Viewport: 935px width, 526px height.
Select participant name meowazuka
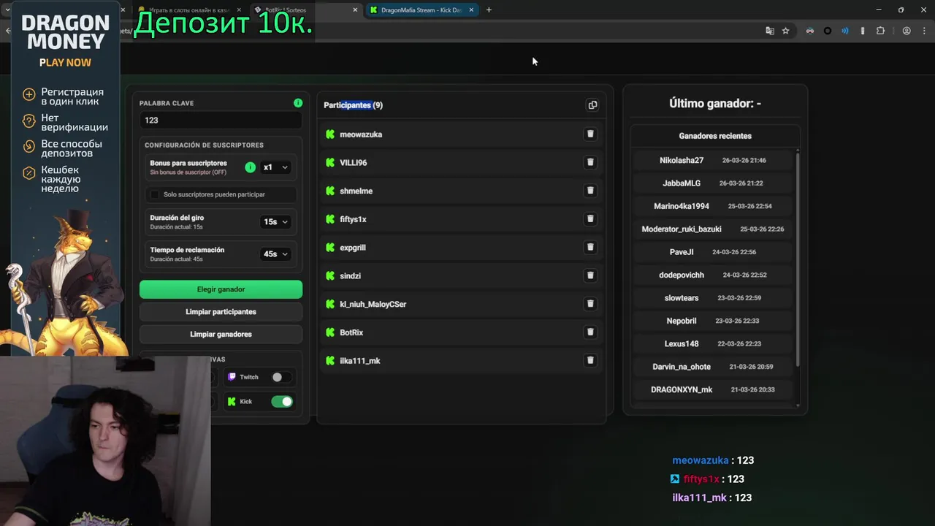click(361, 134)
